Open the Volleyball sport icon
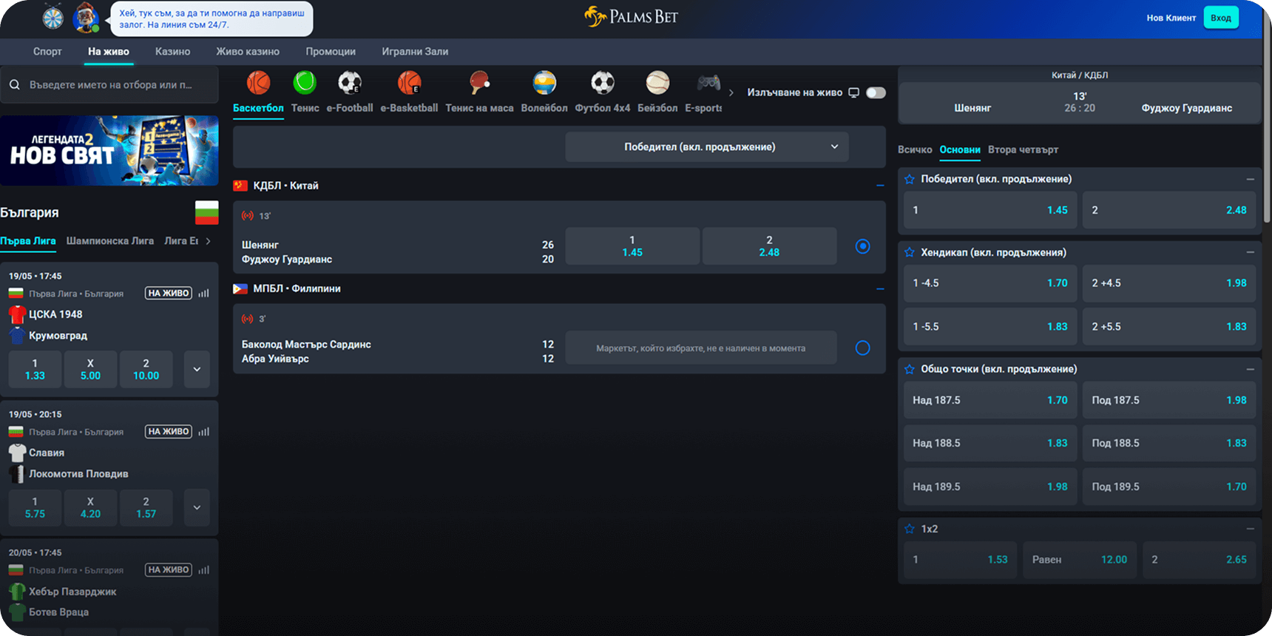The height and width of the screenshot is (636, 1272). [x=544, y=83]
